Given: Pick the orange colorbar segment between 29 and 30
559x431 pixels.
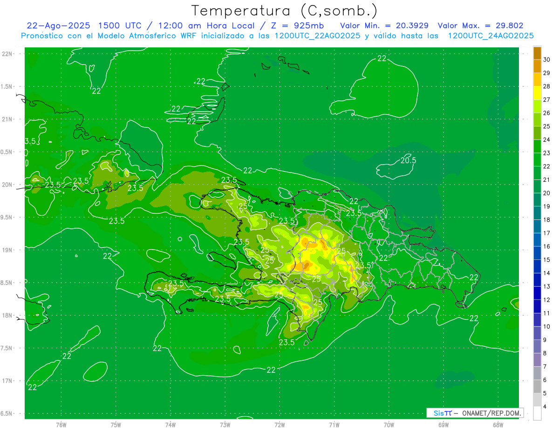Looking at the screenshot, I should (x=538, y=66).
